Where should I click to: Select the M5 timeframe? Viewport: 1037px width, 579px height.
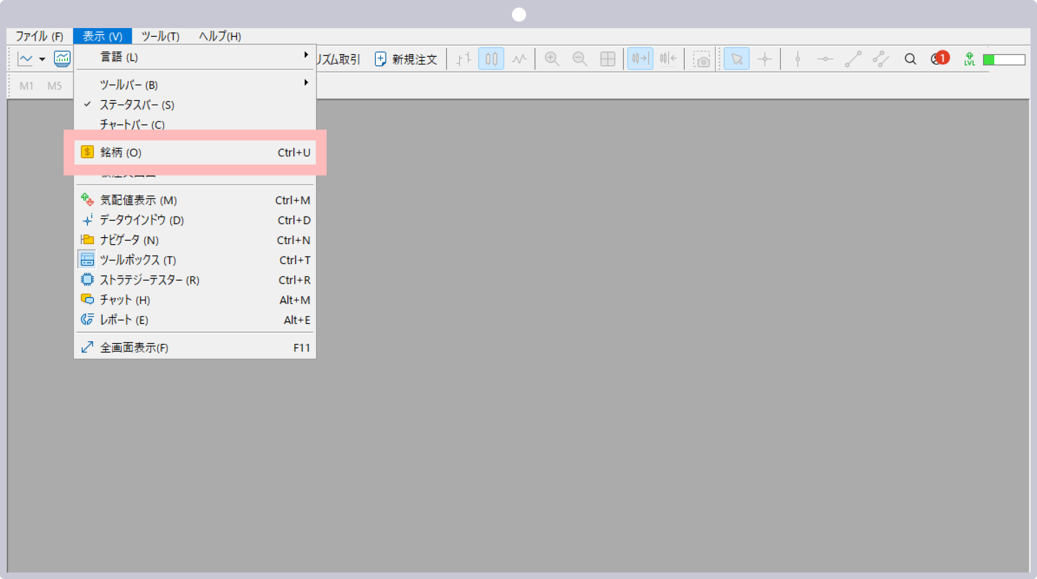[55, 86]
